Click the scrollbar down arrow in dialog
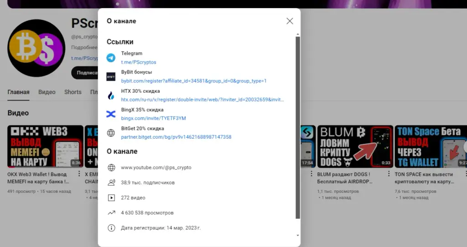 coord(297,236)
